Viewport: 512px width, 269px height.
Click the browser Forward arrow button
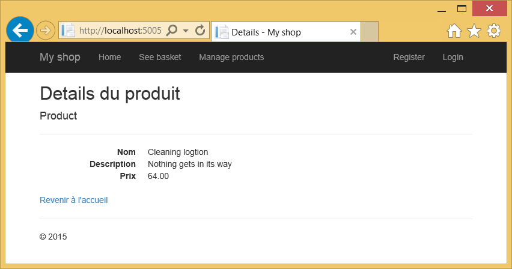tap(46, 31)
